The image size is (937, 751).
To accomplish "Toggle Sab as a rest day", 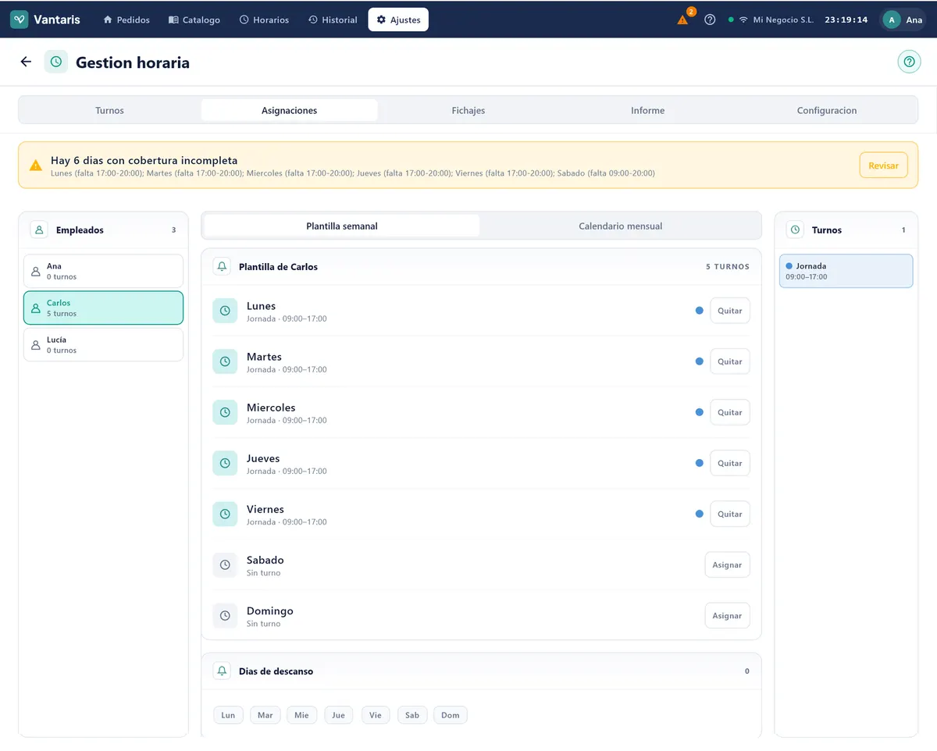I will (412, 714).
